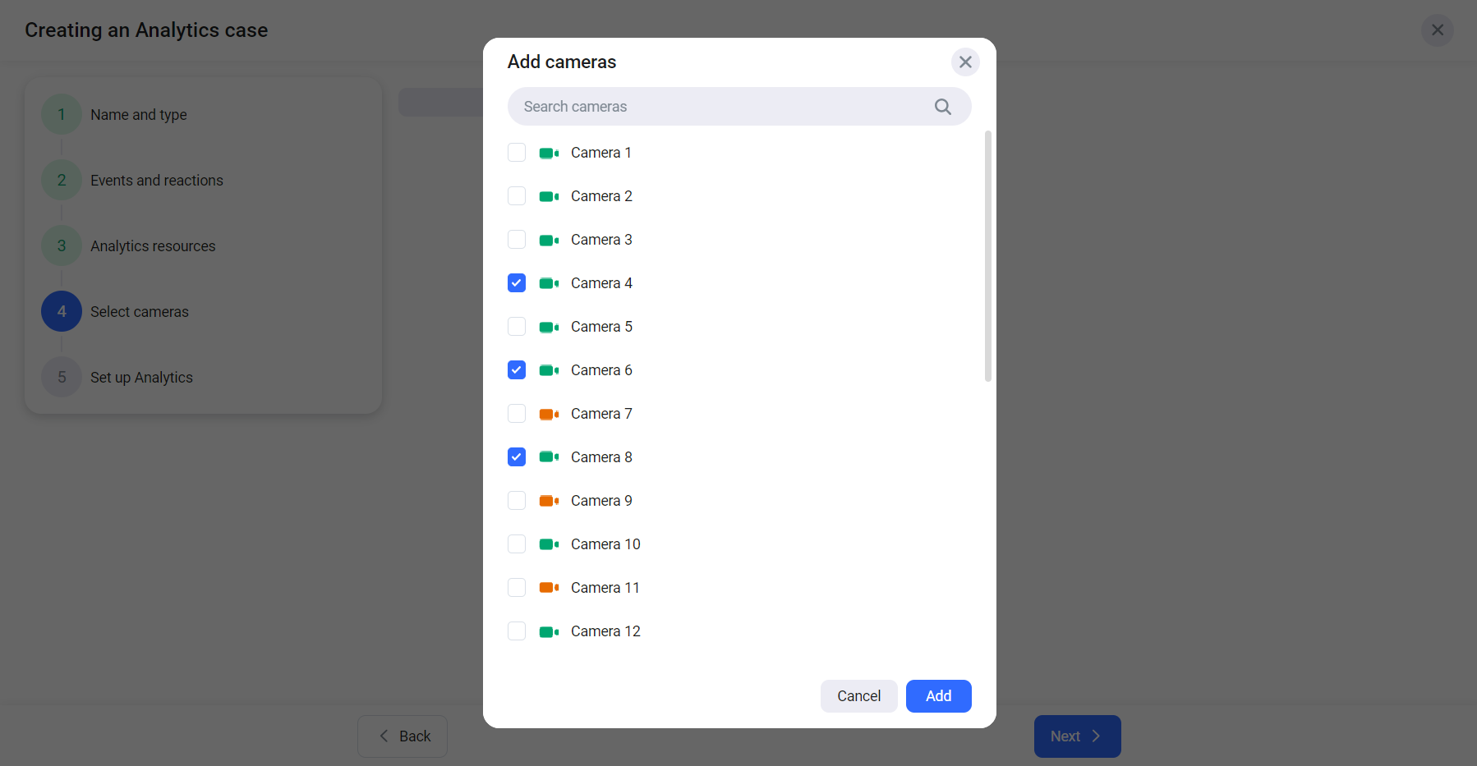Screen dimensions: 1477x766
Task: Click the orange camera icon for Camera 11
Action: click(x=549, y=588)
